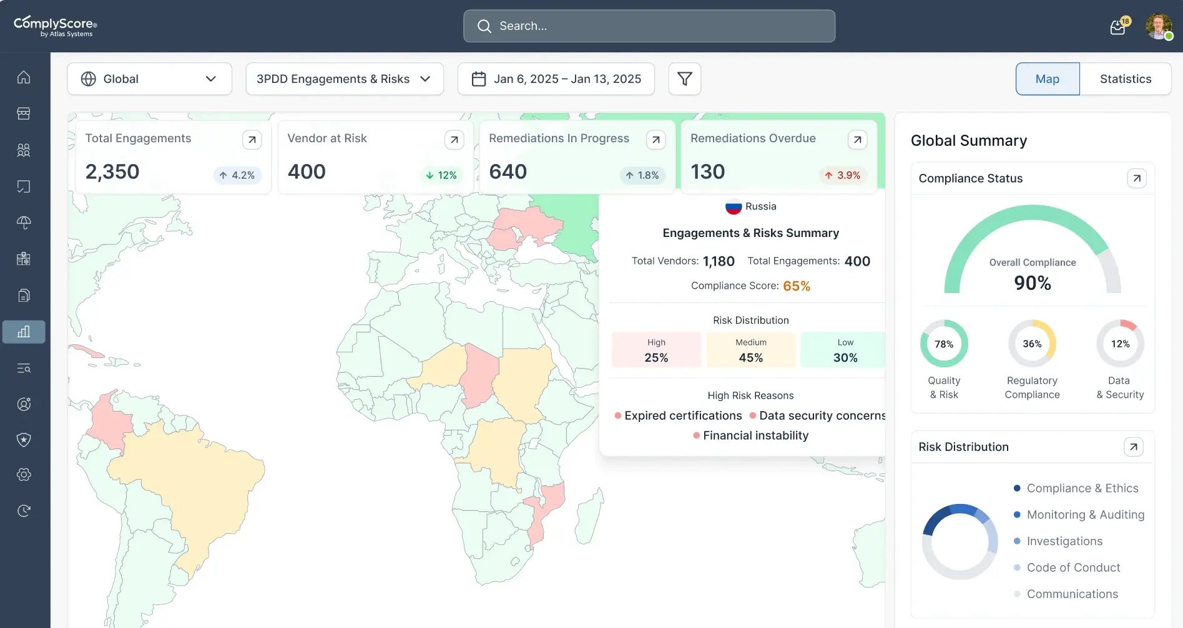The image size is (1183, 628).
Task: Select the bar chart analytics icon
Action: (24, 332)
